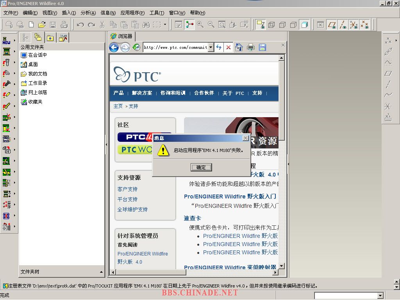Expand flyout arrow beside the NEW icon
This screenshot has width=400, height=300.
click(x=14, y=41)
